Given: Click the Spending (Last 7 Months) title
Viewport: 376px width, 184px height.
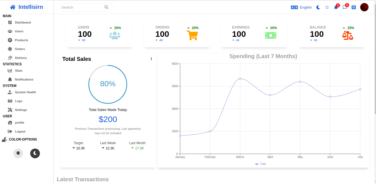Looking at the screenshot, I should click(x=263, y=56).
